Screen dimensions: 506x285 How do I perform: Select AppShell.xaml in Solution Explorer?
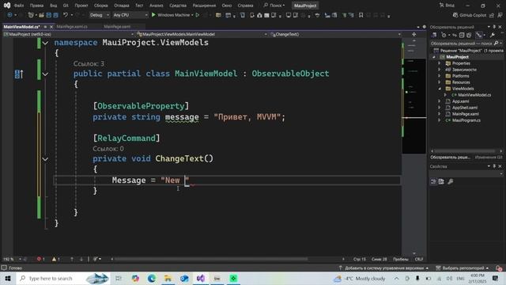point(465,108)
